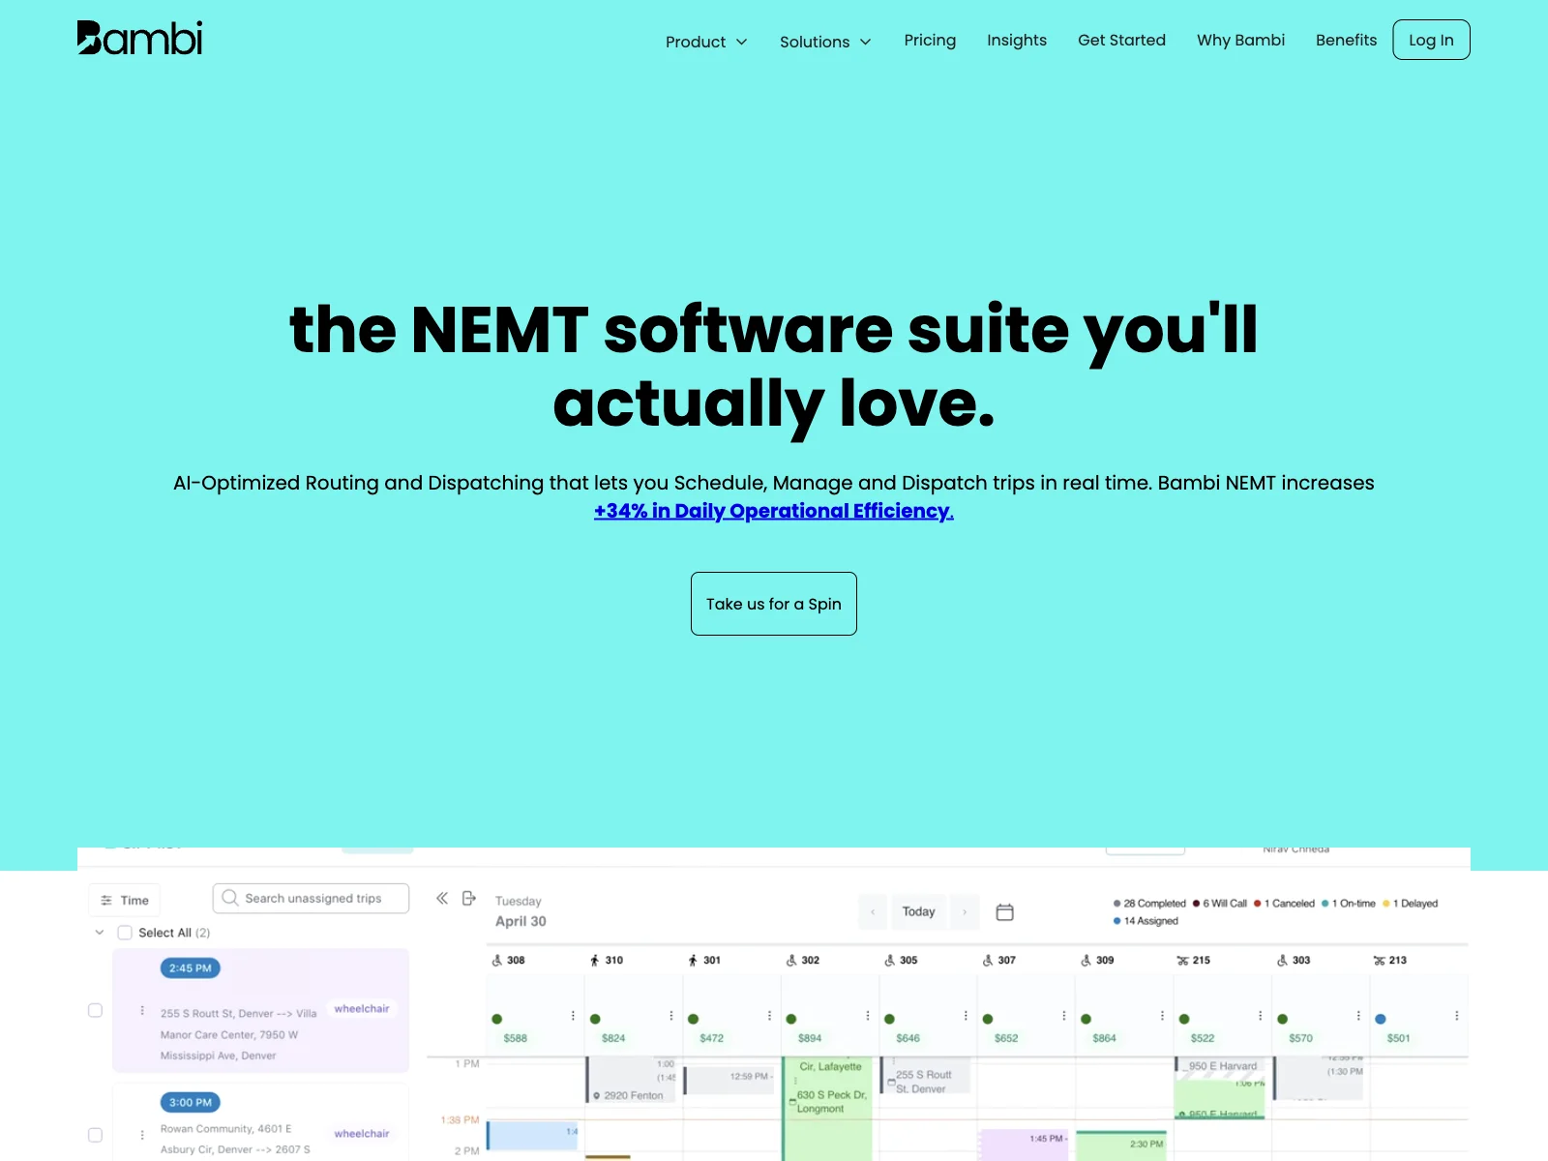
Task: Open the Why Bambi page
Action: 1240,40
